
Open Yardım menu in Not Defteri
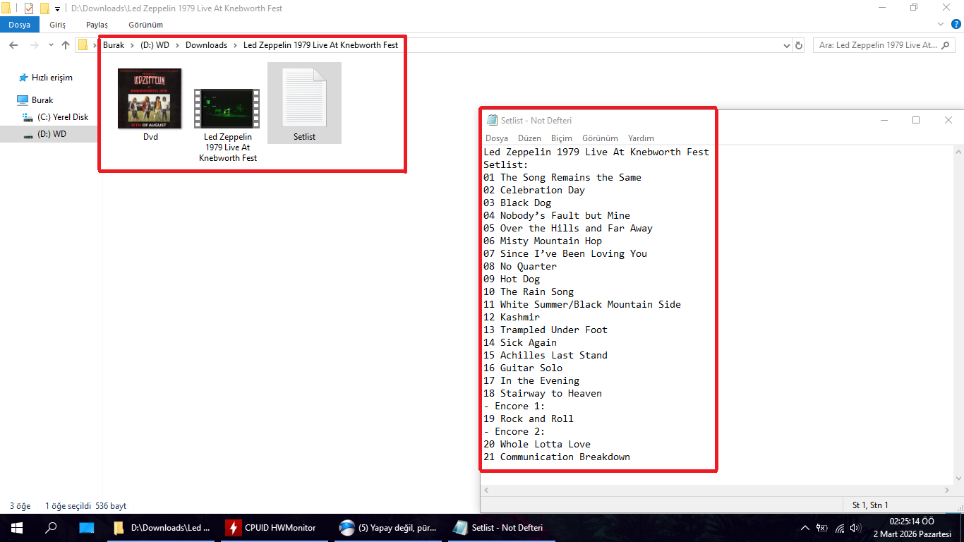coord(641,138)
